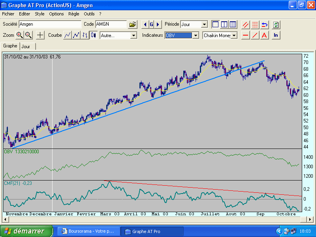
Task: Draw a horizontal line on the chart
Action: [x=245, y=35]
